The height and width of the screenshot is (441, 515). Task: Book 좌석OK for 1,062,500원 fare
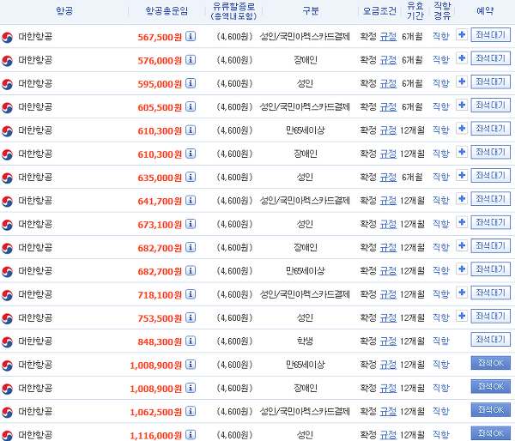click(x=491, y=410)
